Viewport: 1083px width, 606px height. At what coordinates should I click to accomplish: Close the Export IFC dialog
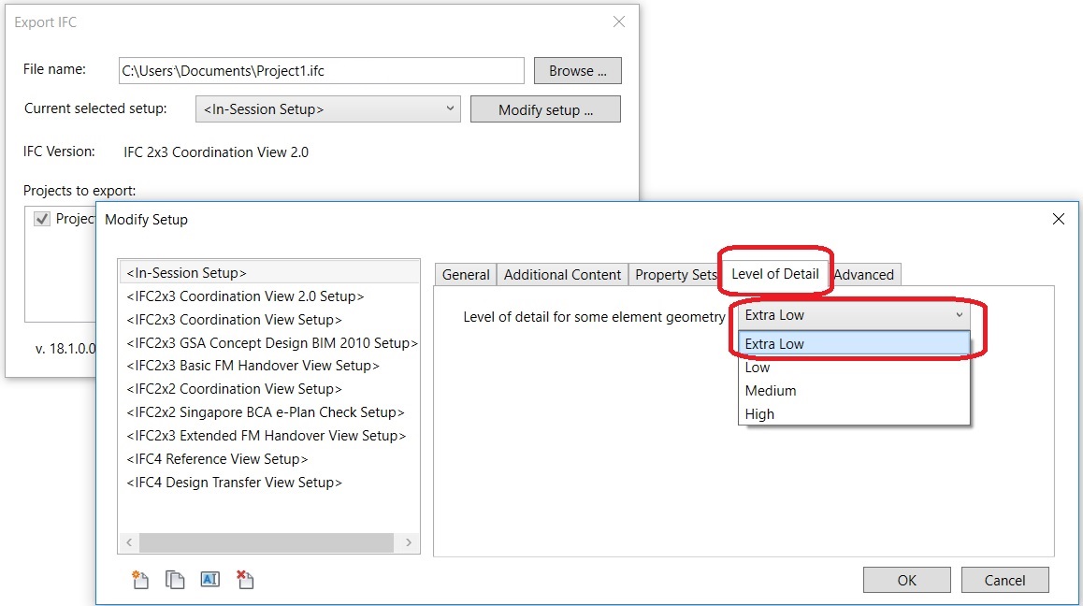tap(618, 21)
